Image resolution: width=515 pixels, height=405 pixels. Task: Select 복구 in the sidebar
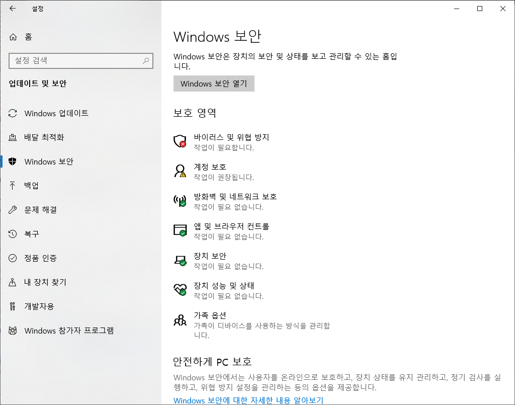[x=81, y=234]
